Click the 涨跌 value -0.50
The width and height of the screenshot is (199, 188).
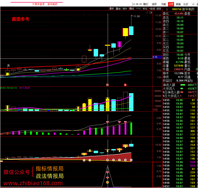tap(180, 58)
